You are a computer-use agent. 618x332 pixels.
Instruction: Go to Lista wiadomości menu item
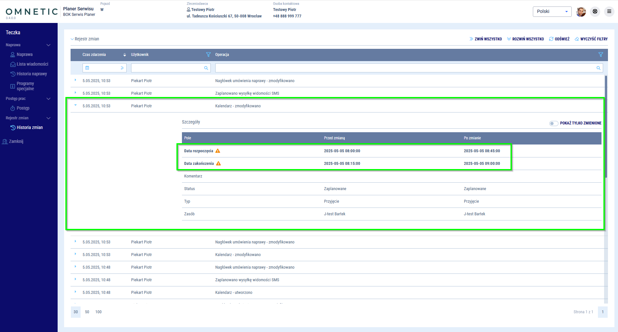[32, 64]
